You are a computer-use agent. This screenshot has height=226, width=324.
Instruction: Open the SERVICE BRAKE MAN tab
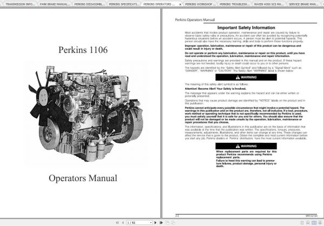303,4
